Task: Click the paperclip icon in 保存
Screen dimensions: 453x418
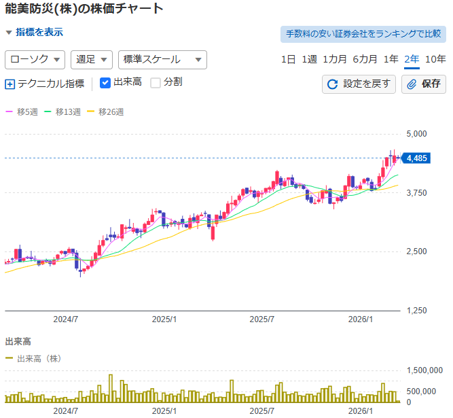Action: click(x=412, y=84)
